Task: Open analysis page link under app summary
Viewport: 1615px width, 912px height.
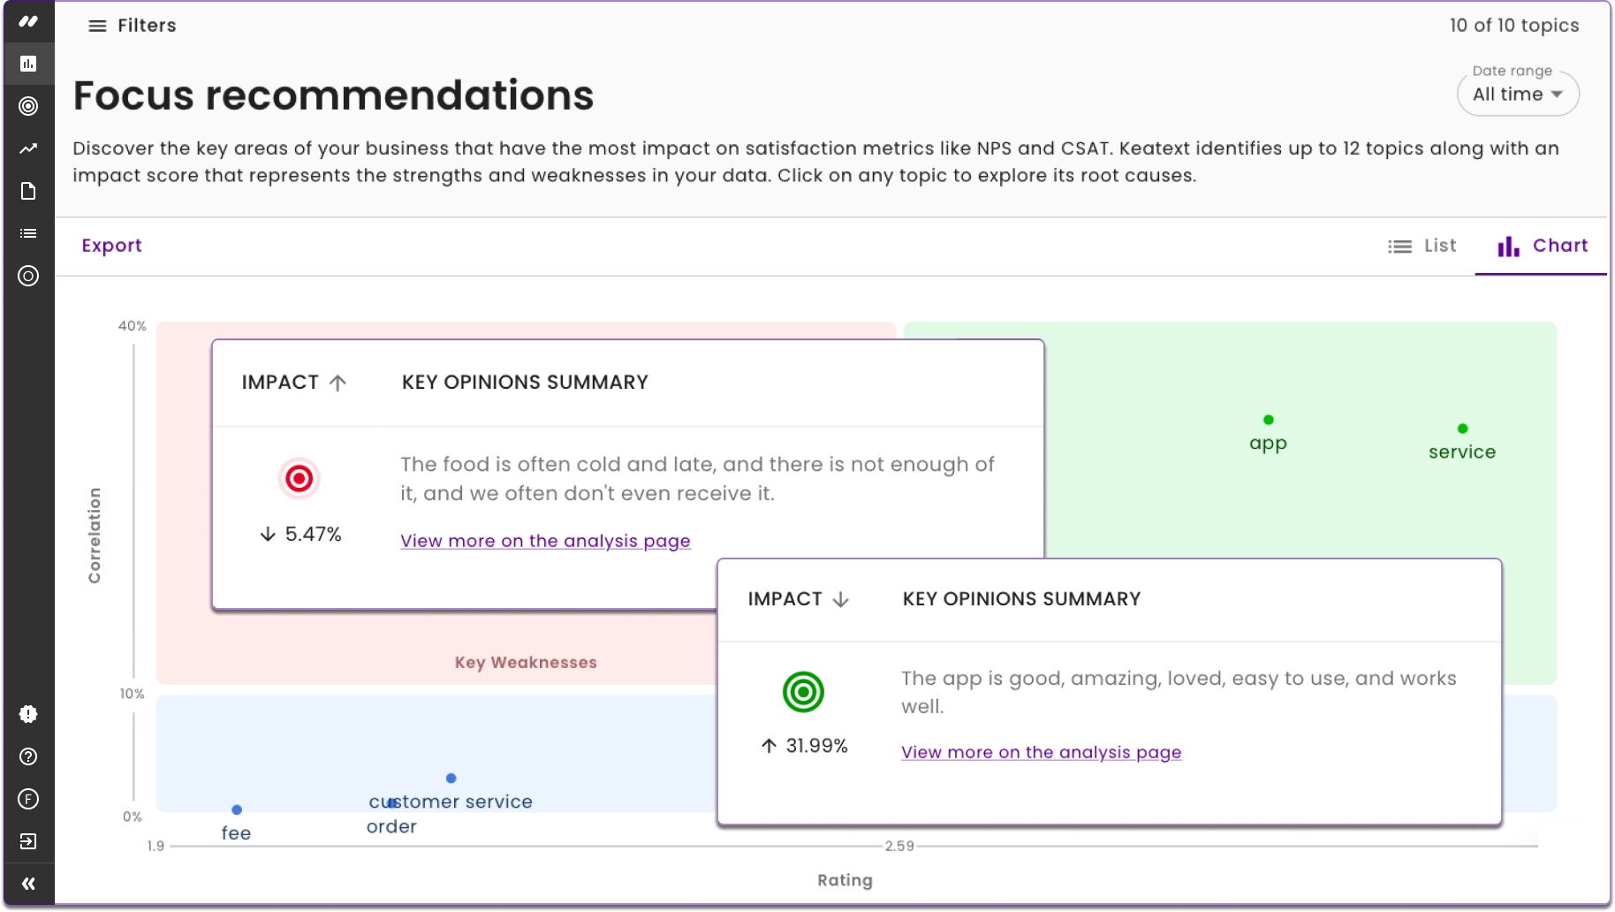Action: click(1041, 752)
